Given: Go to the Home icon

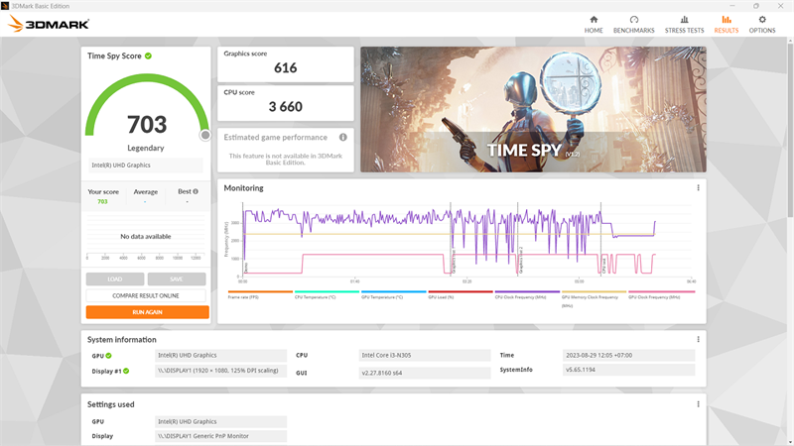Looking at the screenshot, I should click(x=594, y=19).
